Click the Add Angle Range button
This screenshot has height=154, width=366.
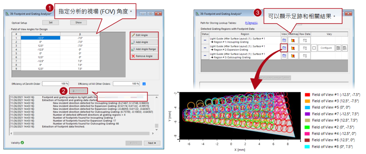(144, 49)
